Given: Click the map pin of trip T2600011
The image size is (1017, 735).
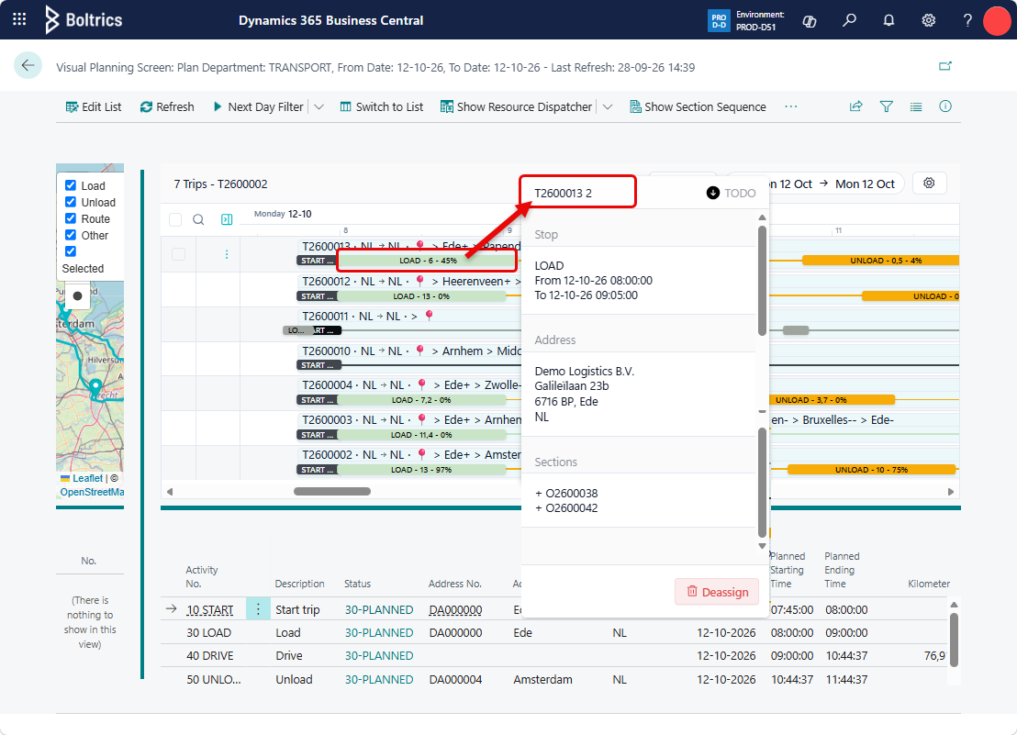Looking at the screenshot, I should pyautogui.click(x=429, y=316).
